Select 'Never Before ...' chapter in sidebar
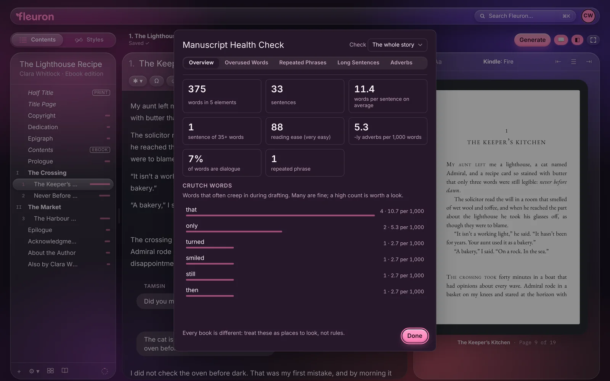The image size is (610, 381). (63, 195)
